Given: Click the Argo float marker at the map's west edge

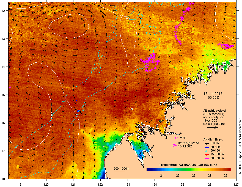Looking at the screenshot, I should point(10,87).
